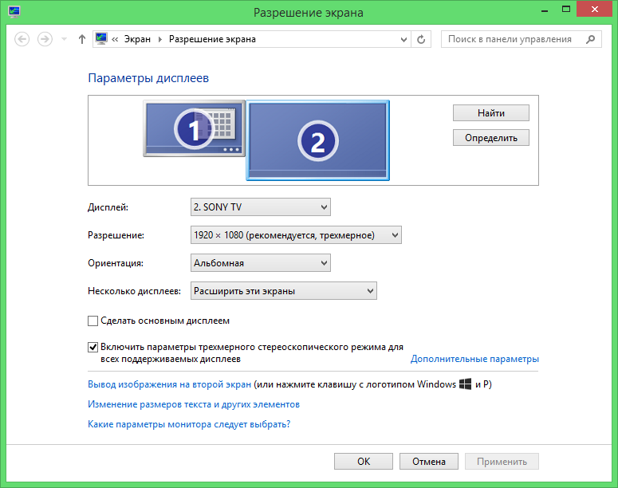Viewport: 618px width, 488px height.
Task: Open the Дисплей dropdown showing SONY TV
Action: click(261, 207)
